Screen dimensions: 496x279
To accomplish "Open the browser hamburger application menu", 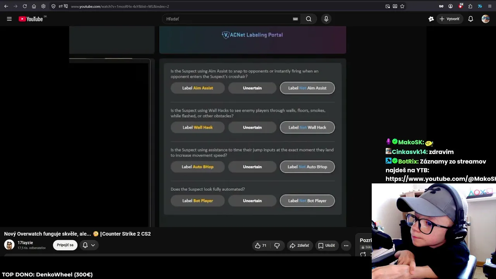I will pos(490,6).
